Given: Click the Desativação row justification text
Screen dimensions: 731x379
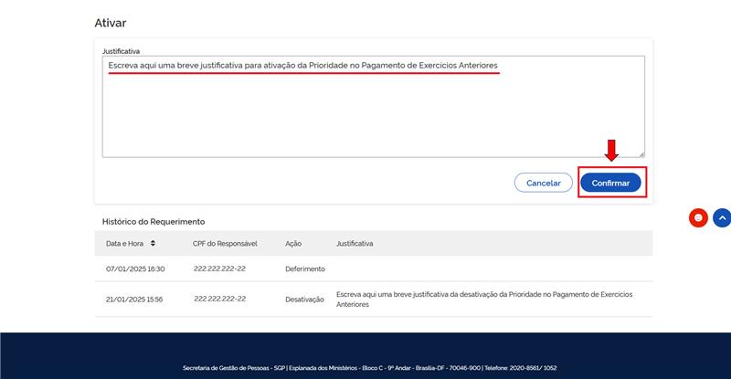Looking at the screenshot, I should (x=483, y=300).
